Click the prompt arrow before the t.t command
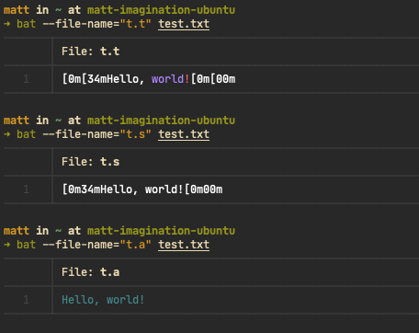 click(x=6, y=24)
